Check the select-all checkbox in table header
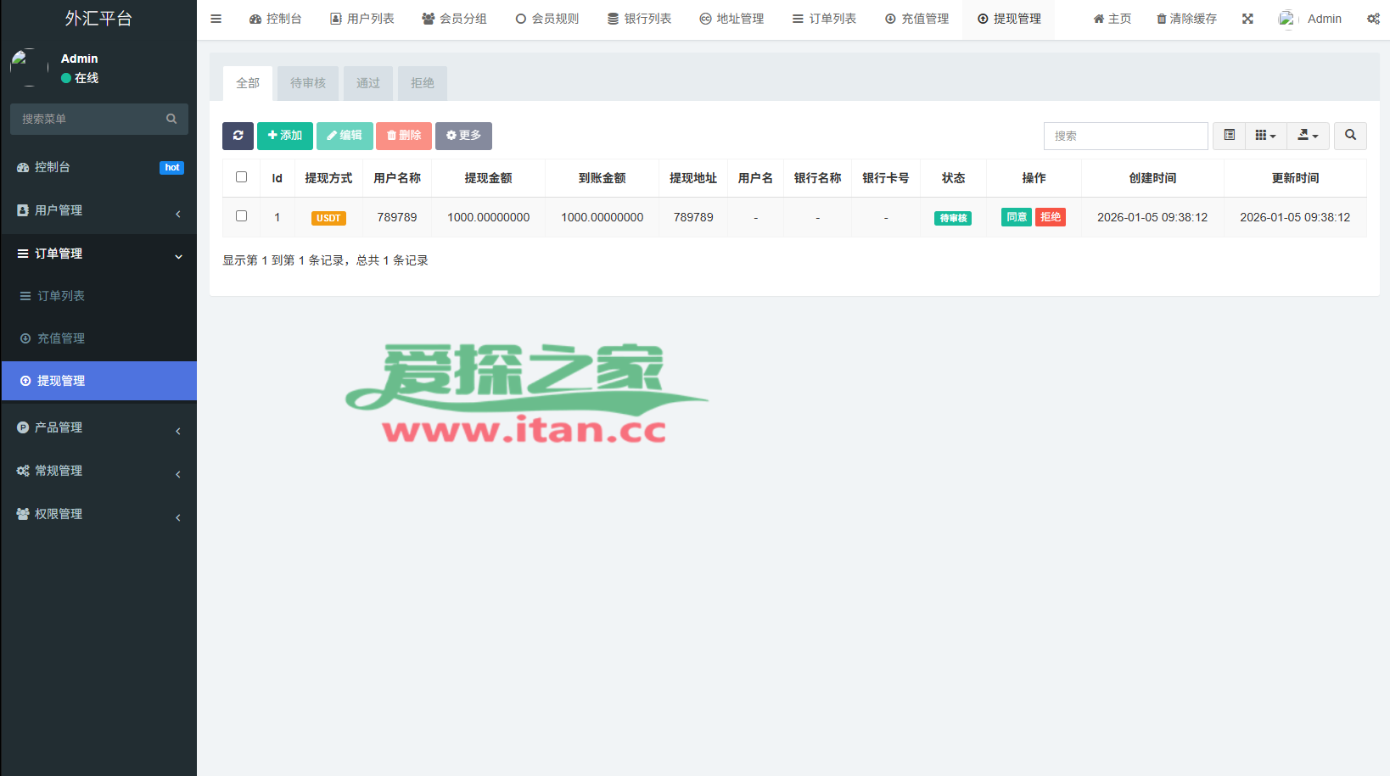Image resolution: width=1390 pixels, height=776 pixels. click(x=242, y=177)
